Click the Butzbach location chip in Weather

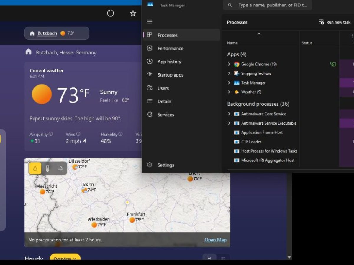(57, 33)
